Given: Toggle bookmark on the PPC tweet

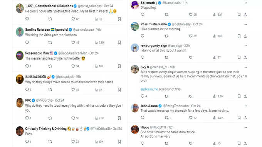Looking at the screenshot, I should [119, 118].
